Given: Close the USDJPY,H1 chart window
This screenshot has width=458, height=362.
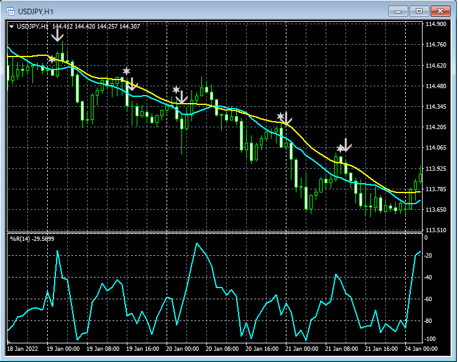Looking at the screenshot, I should [x=440, y=11].
